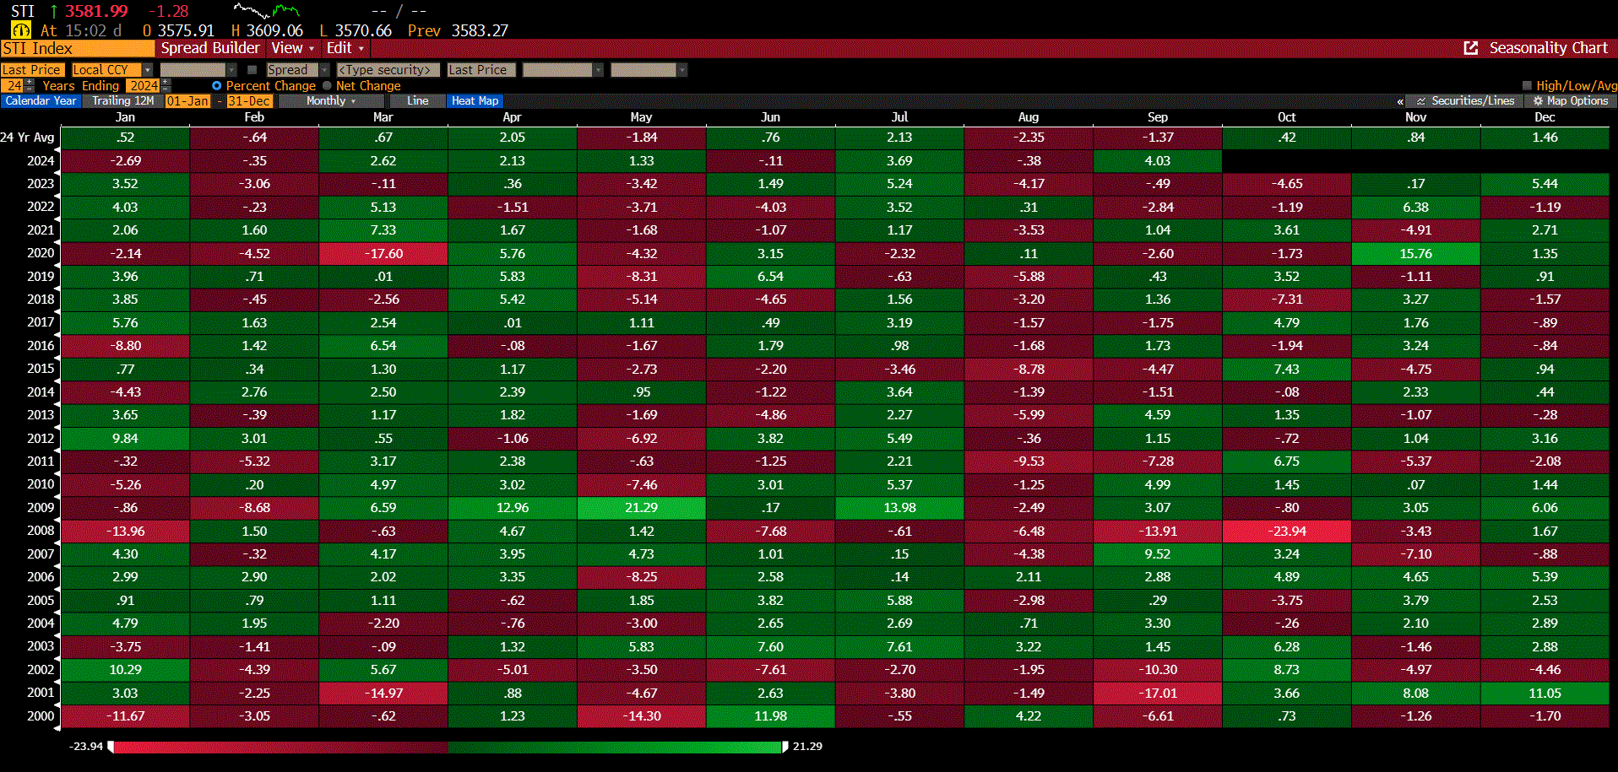
Task: Click the first Last Price field
Action: pos(32,70)
